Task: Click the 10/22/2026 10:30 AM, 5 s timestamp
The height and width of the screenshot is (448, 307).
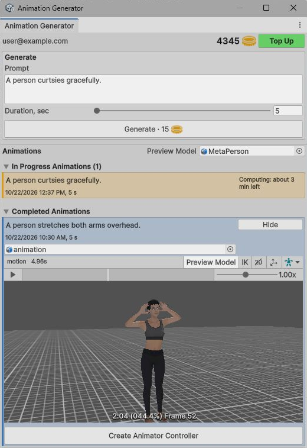Action: coord(41,237)
